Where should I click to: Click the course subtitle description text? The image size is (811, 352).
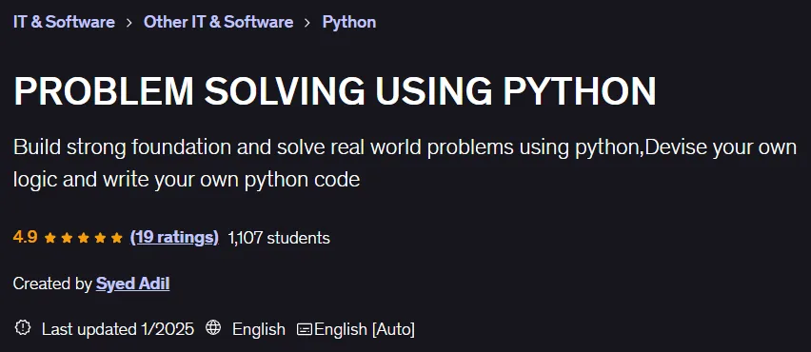tap(405, 164)
